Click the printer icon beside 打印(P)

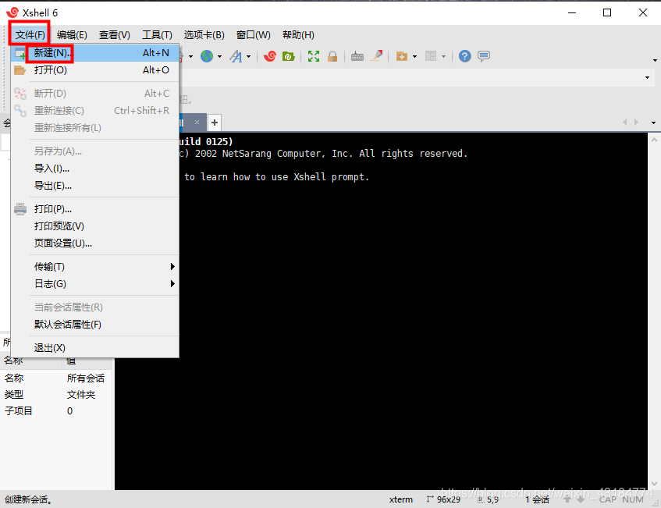(x=20, y=208)
